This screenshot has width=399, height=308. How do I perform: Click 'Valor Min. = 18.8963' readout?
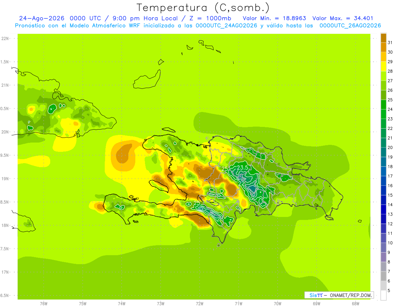pyautogui.click(x=274, y=18)
